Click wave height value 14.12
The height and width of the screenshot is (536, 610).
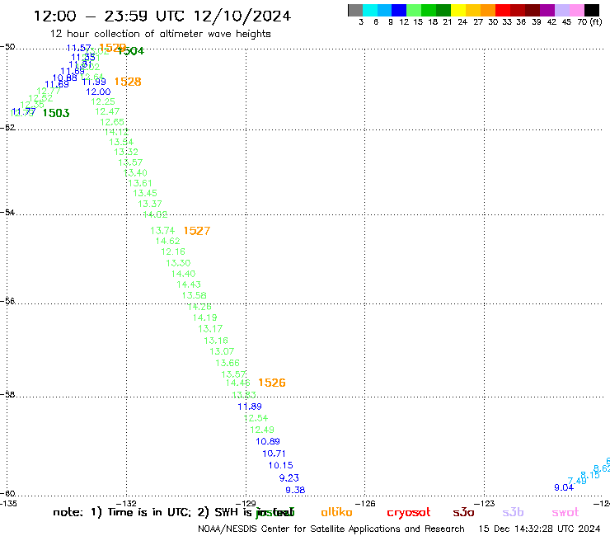click(x=116, y=132)
